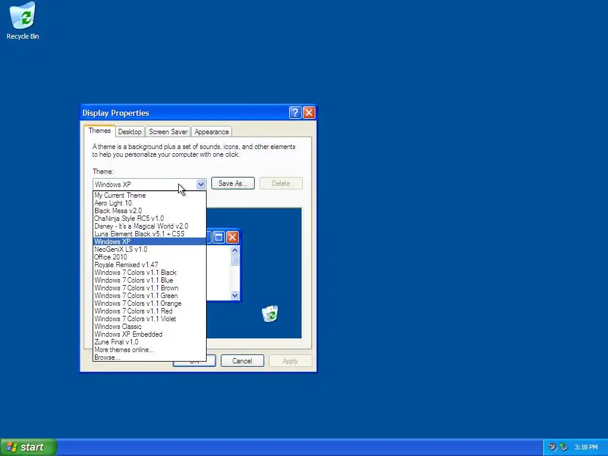Open the Start menu
The image size is (608, 456).
coord(28,447)
